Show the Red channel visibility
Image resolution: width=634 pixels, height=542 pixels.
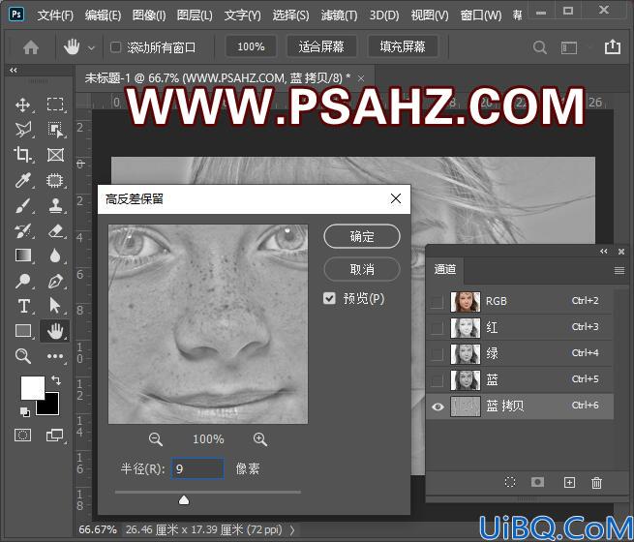pyautogui.click(x=438, y=328)
